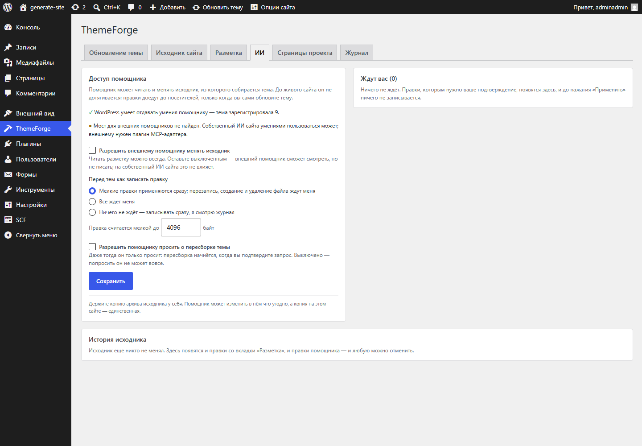Enable Разрешить помощнику просить о пересборке checkbox
The width and height of the screenshot is (642, 446).
tap(92, 247)
